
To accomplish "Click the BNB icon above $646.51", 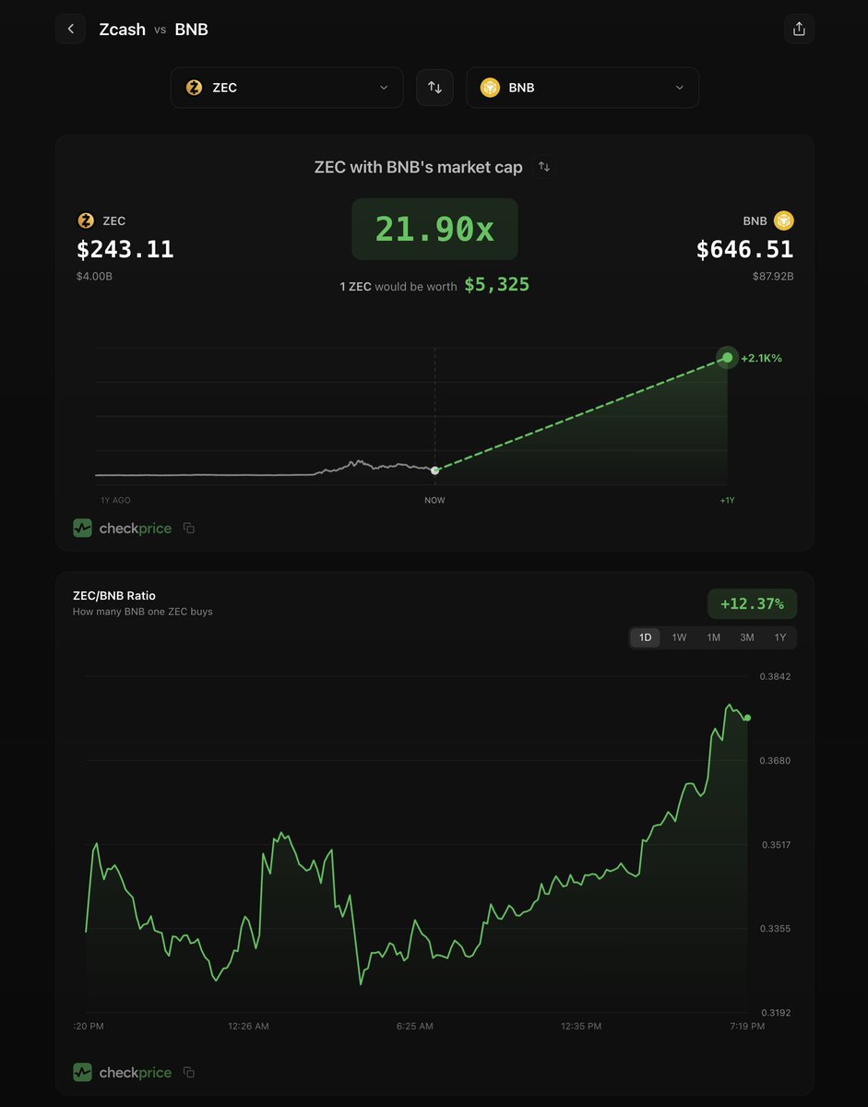I will [784, 220].
